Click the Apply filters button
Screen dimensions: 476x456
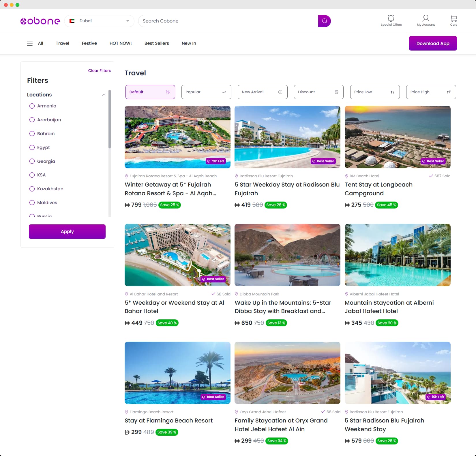67,231
